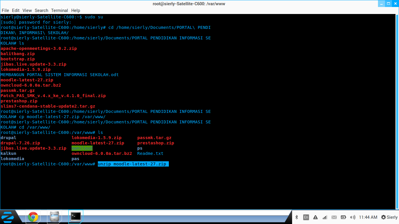The image size is (399, 224).
Task: Click the warning triangle tray icon
Action: click(x=315, y=217)
